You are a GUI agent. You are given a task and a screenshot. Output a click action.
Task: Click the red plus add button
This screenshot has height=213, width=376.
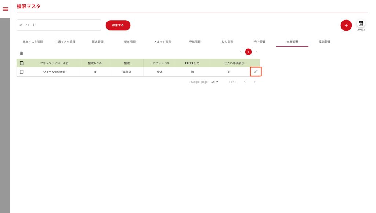tap(346, 25)
